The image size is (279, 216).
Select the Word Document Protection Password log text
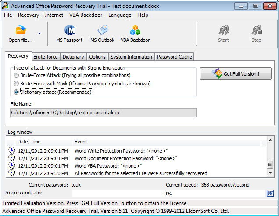126,158
